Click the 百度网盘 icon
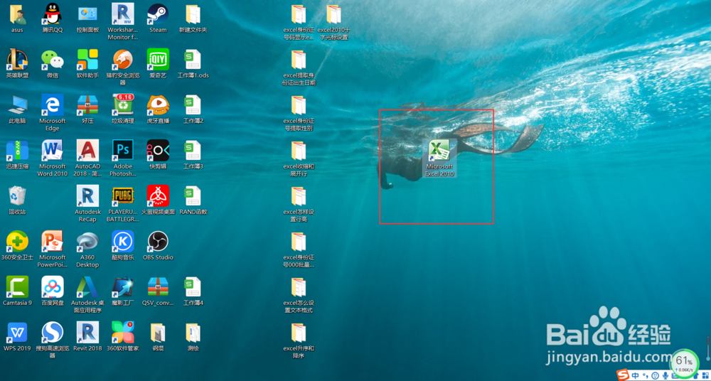This screenshot has height=381, width=711. coord(53,291)
